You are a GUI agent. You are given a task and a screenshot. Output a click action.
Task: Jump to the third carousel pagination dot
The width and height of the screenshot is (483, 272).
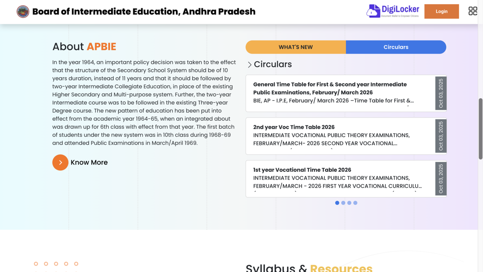(349, 203)
